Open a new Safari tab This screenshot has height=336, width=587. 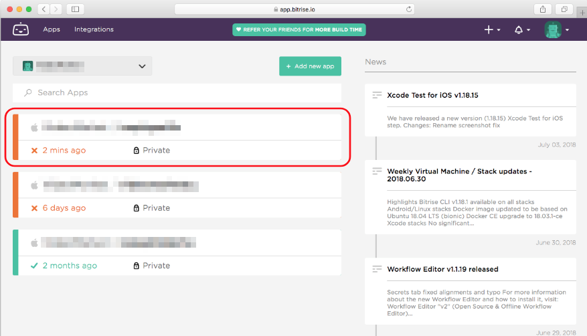(582, 12)
